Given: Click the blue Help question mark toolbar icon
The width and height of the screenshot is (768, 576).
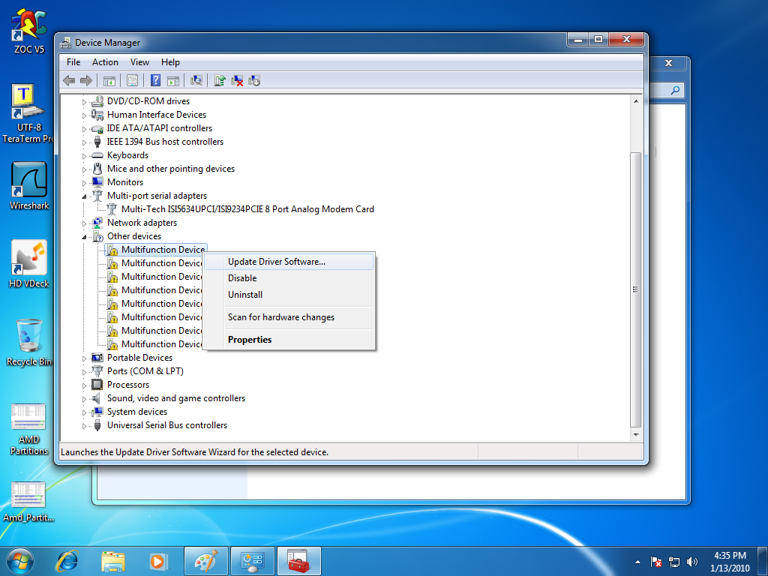Looking at the screenshot, I should pos(155,80).
